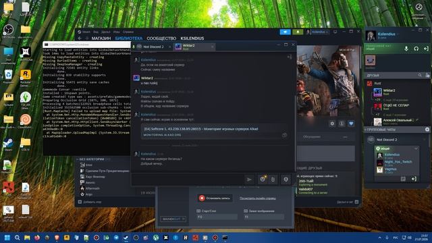Click red stop recording icon in Bandicam
The width and height of the screenshot is (432, 243).
202,198
